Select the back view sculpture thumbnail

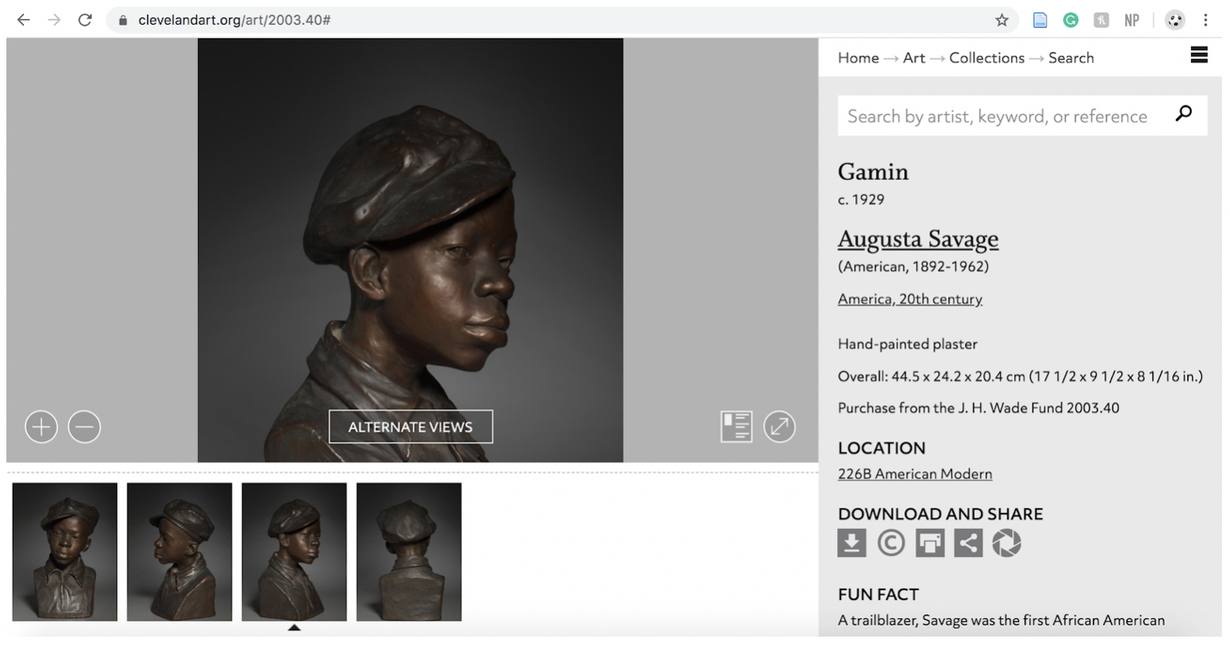(x=409, y=551)
